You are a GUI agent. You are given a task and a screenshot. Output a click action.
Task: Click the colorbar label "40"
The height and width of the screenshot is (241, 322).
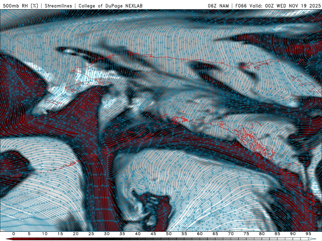coord(138,234)
